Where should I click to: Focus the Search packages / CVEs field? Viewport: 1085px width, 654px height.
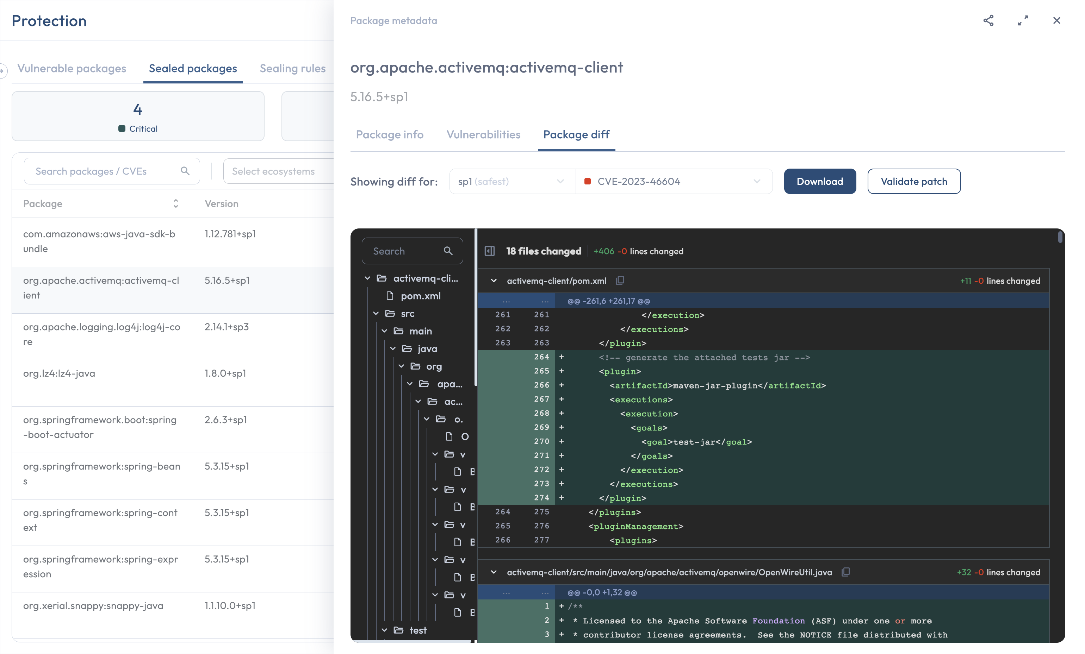(x=111, y=171)
